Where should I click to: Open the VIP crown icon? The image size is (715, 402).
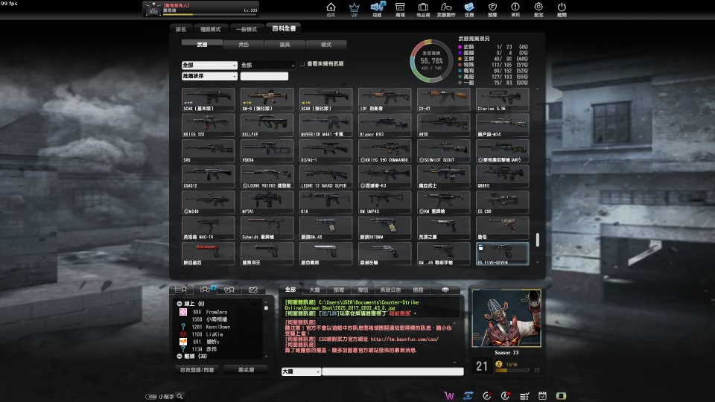coord(354,7)
